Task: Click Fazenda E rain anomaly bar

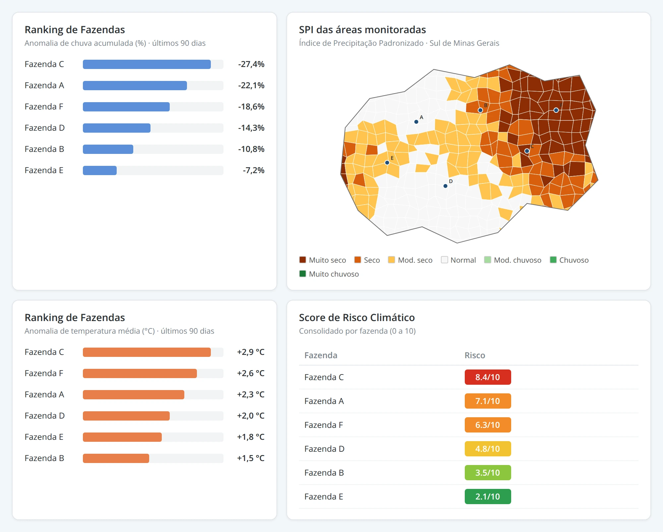Action: (x=100, y=170)
